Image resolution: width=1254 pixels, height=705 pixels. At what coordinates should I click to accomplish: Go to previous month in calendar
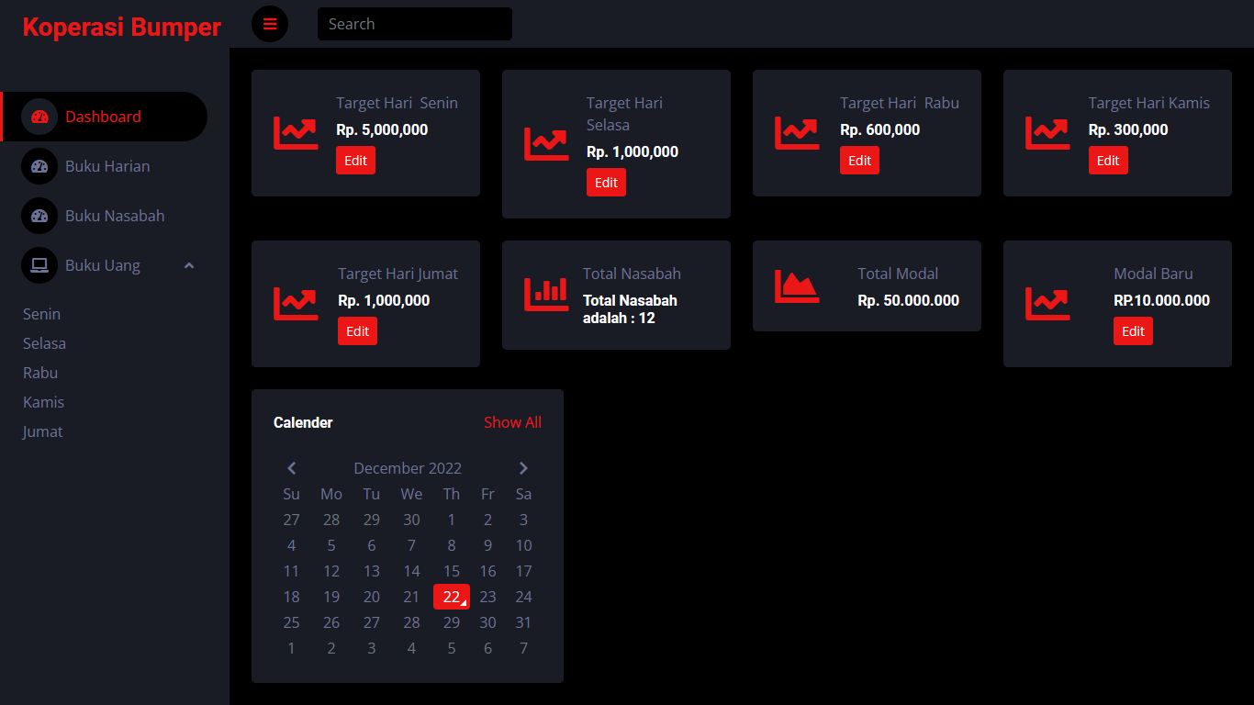292,468
